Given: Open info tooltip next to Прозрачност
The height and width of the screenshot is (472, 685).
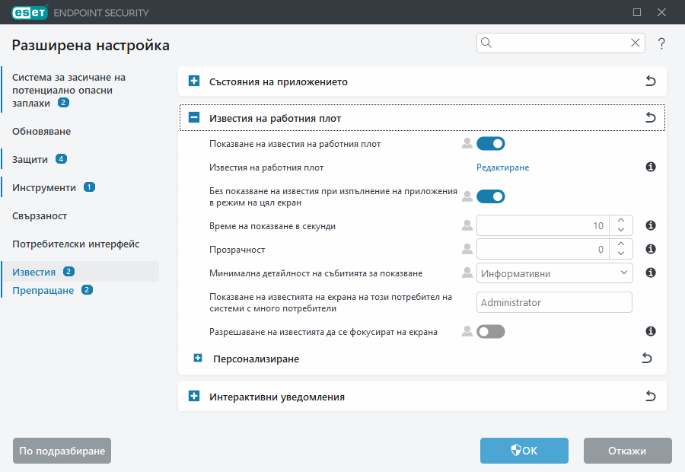Looking at the screenshot, I should pyautogui.click(x=650, y=249).
